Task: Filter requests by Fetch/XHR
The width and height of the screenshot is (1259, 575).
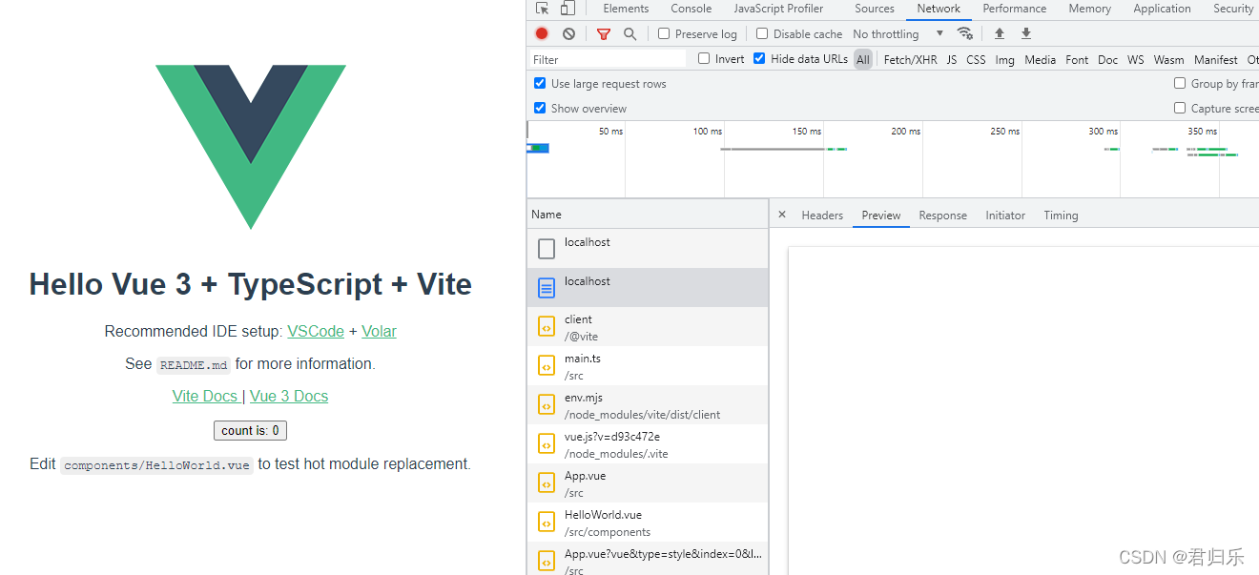Action: coord(911,59)
